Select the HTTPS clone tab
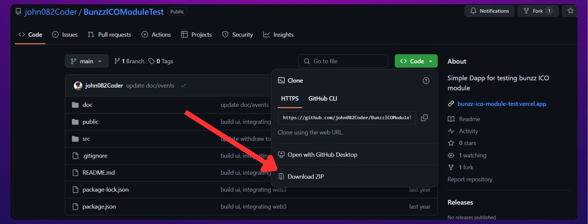The width and height of the screenshot is (588, 224). (290, 98)
